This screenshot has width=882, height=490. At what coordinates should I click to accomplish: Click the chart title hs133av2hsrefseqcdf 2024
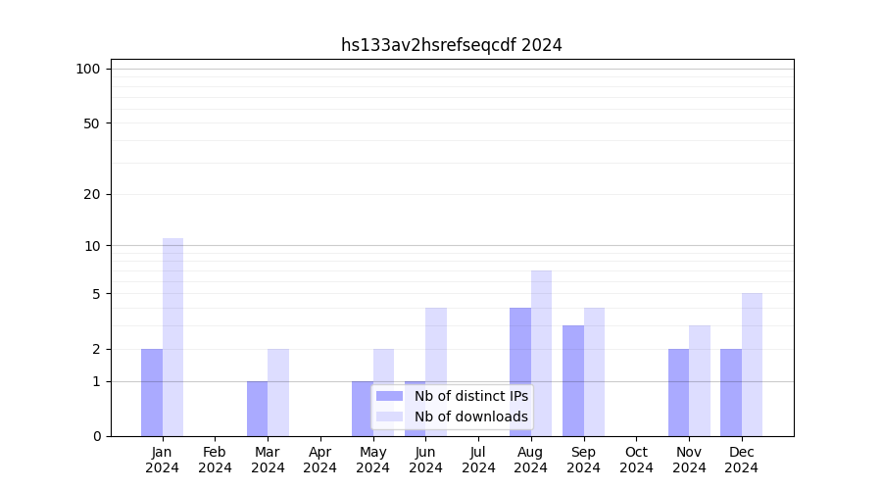(451, 45)
